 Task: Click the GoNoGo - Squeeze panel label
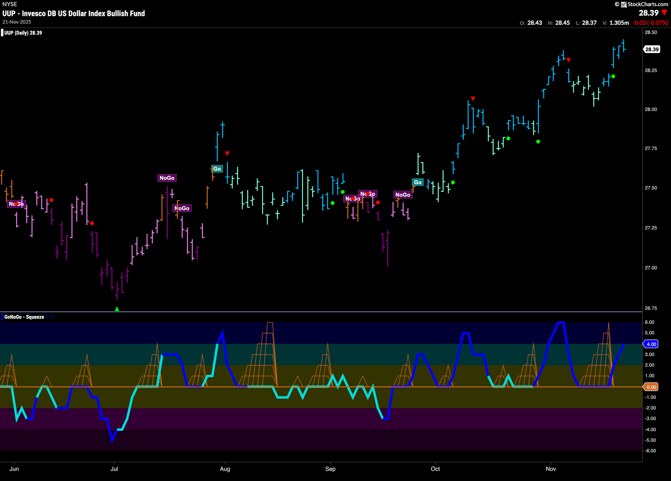(x=24, y=317)
